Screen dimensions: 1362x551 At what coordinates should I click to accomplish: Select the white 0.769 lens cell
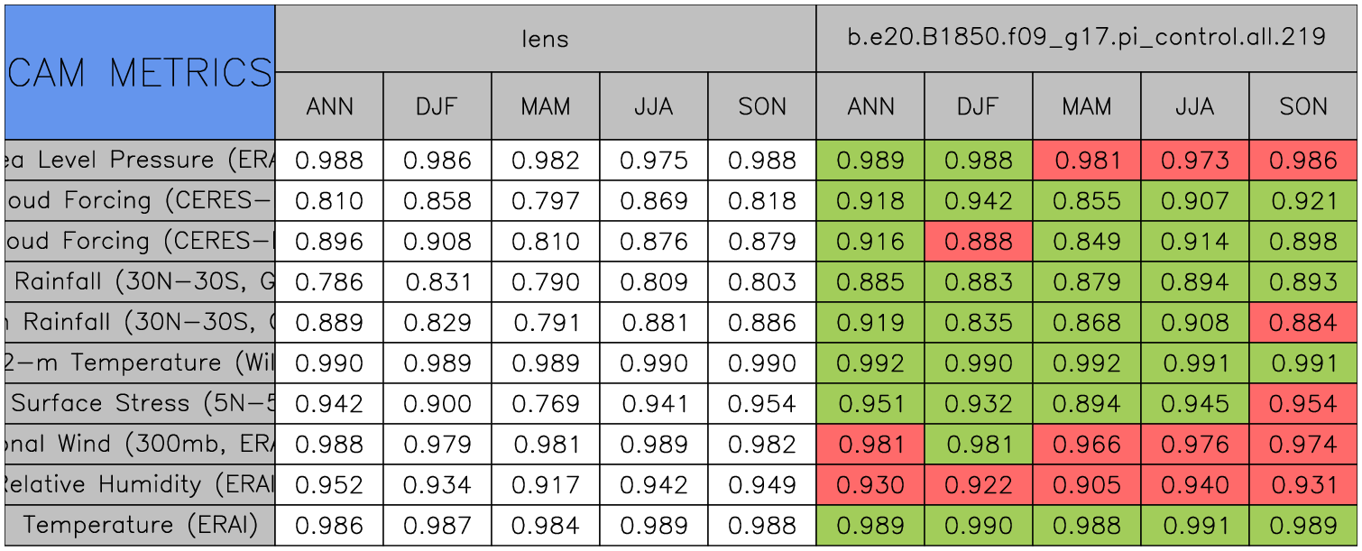[545, 404]
